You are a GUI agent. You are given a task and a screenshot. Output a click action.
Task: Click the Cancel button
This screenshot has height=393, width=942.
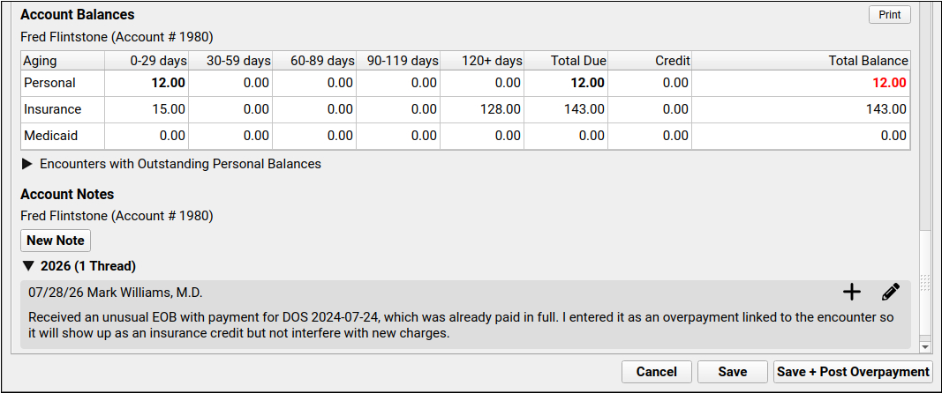click(x=657, y=372)
